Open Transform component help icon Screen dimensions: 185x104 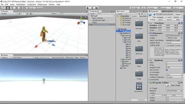pos(179,23)
